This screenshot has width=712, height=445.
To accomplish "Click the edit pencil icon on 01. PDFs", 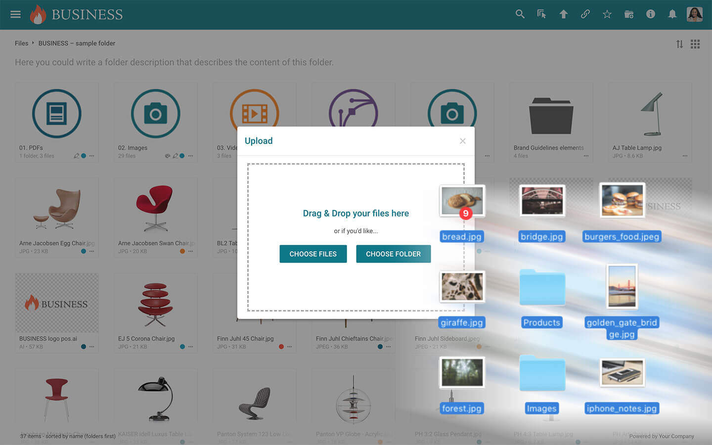I will (76, 156).
